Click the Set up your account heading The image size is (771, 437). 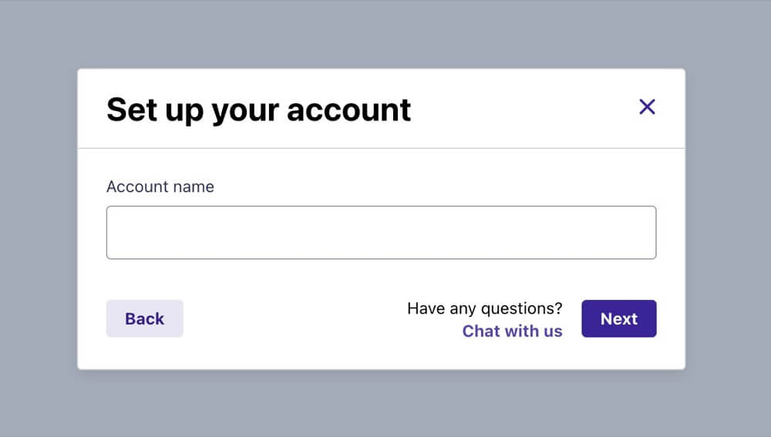click(x=258, y=109)
